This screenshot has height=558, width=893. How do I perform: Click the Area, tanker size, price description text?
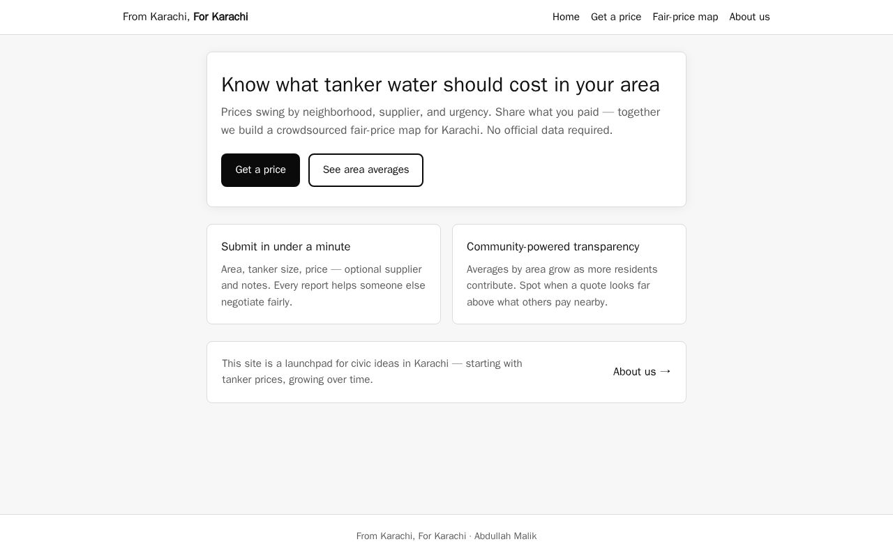pyautogui.click(x=323, y=286)
